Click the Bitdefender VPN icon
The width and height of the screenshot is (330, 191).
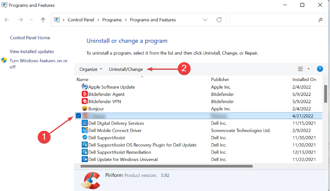[85, 101]
